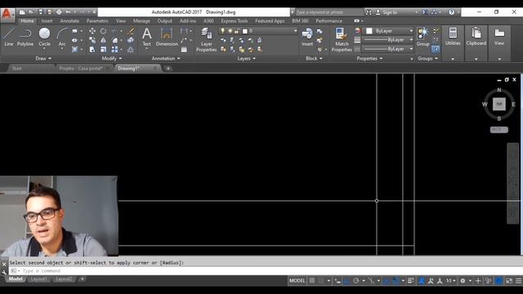This screenshot has width=523, height=294.
Task: Expand the Modify panel
Action: [112, 58]
